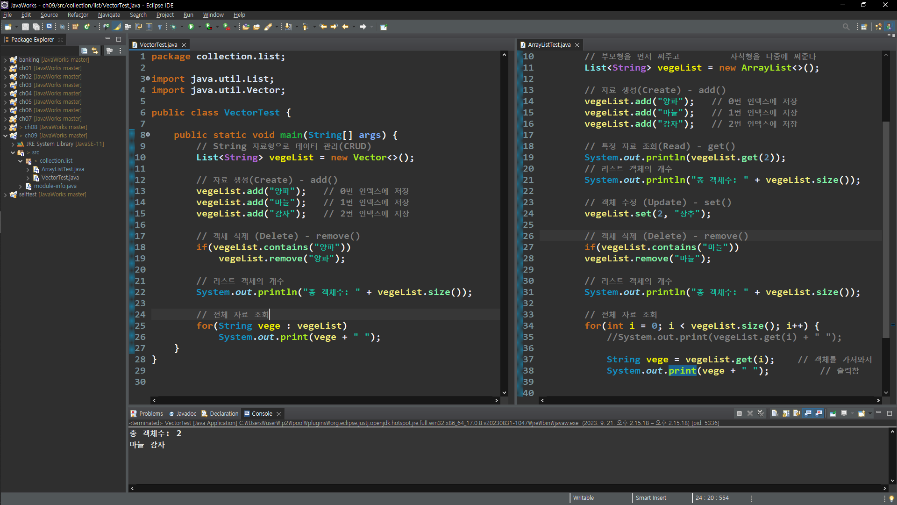This screenshot has width=897, height=505.
Task: Switch to the Problems tab
Action: tap(150, 413)
